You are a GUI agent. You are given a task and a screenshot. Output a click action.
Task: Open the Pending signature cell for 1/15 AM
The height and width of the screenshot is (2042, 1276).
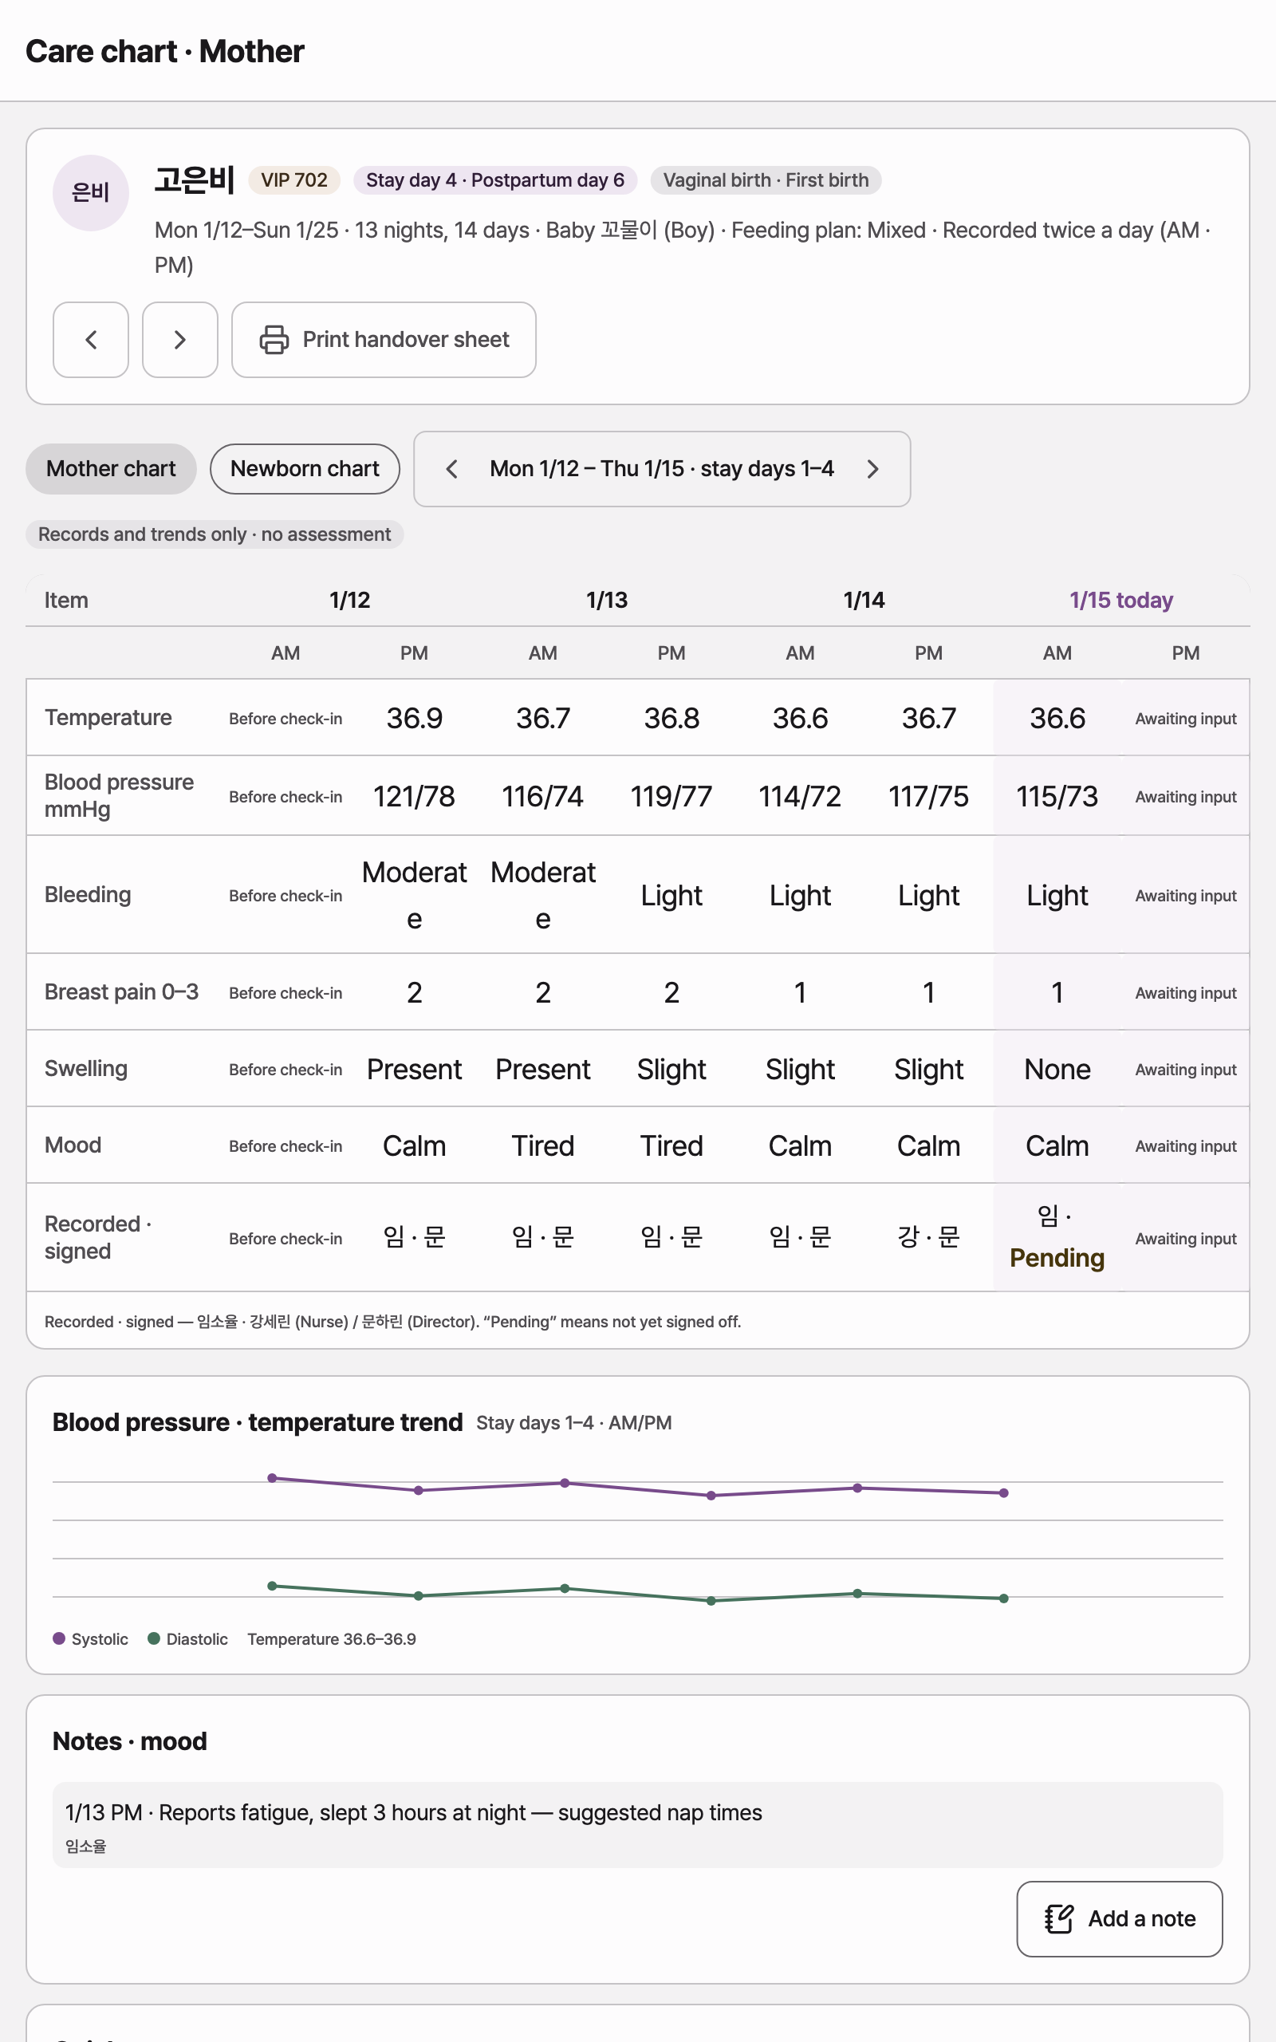coord(1057,1237)
